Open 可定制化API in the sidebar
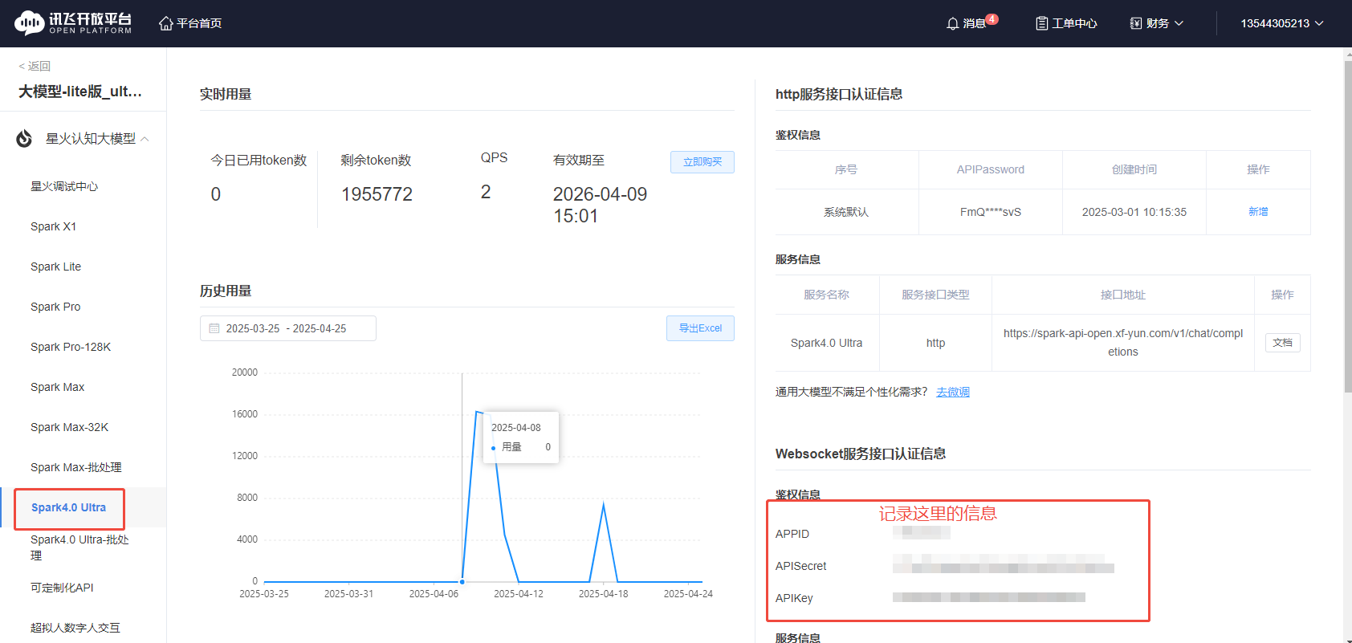Screen dimensions: 1352x643 [x=62, y=588]
